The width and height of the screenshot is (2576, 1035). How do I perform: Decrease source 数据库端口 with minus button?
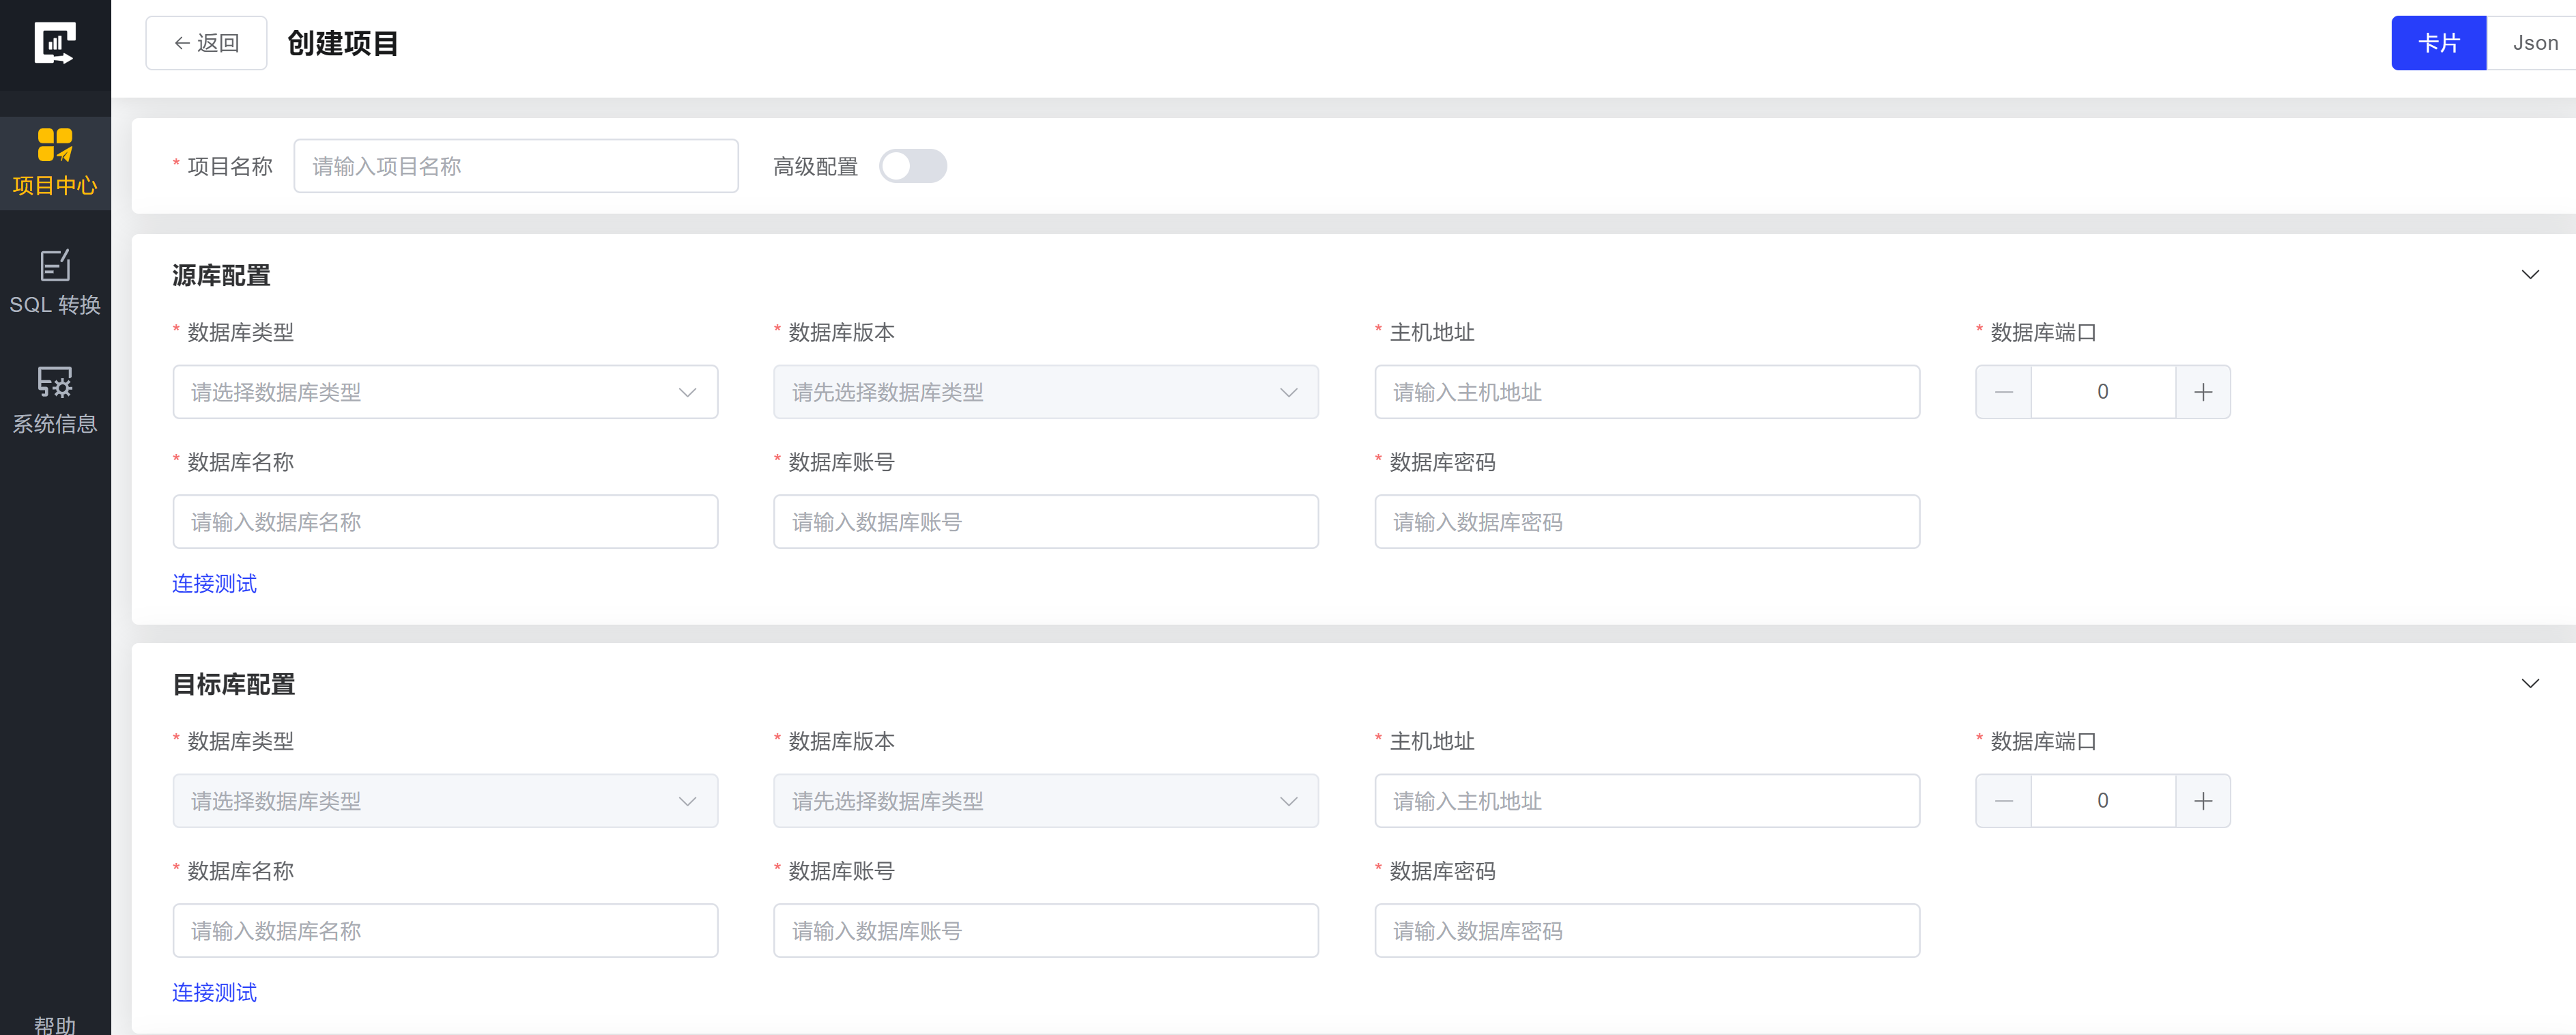(x=2003, y=392)
